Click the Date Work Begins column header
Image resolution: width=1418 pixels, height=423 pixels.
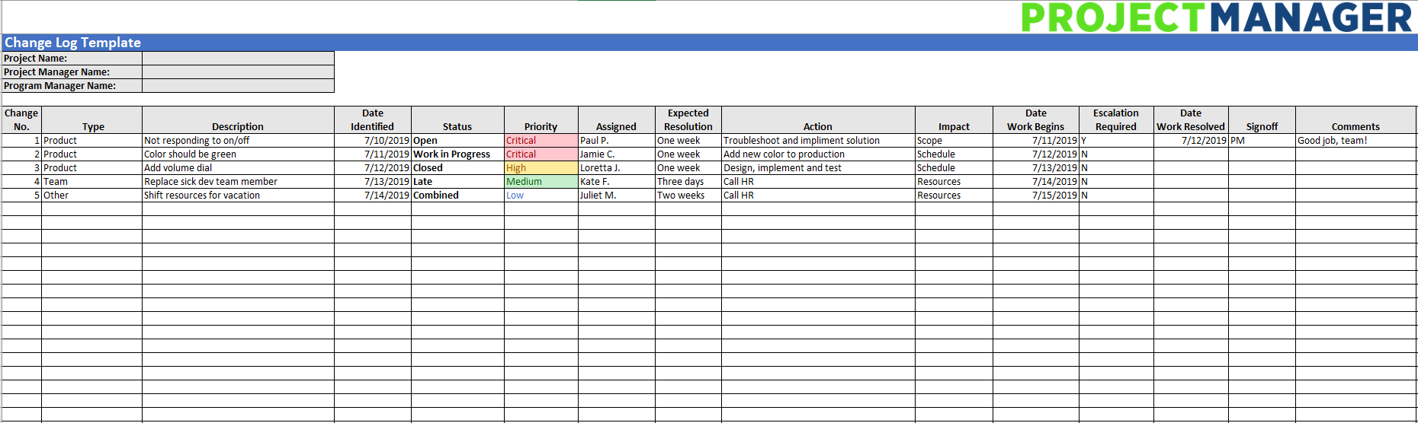click(x=1035, y=120)
